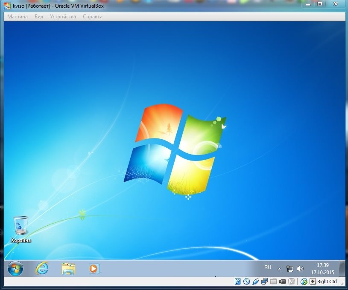Image resolution: width=348 pixels, height=290 pixels.
Task: Click VirtualBox optical disc indicator
Action: click(x=246, y=281)
